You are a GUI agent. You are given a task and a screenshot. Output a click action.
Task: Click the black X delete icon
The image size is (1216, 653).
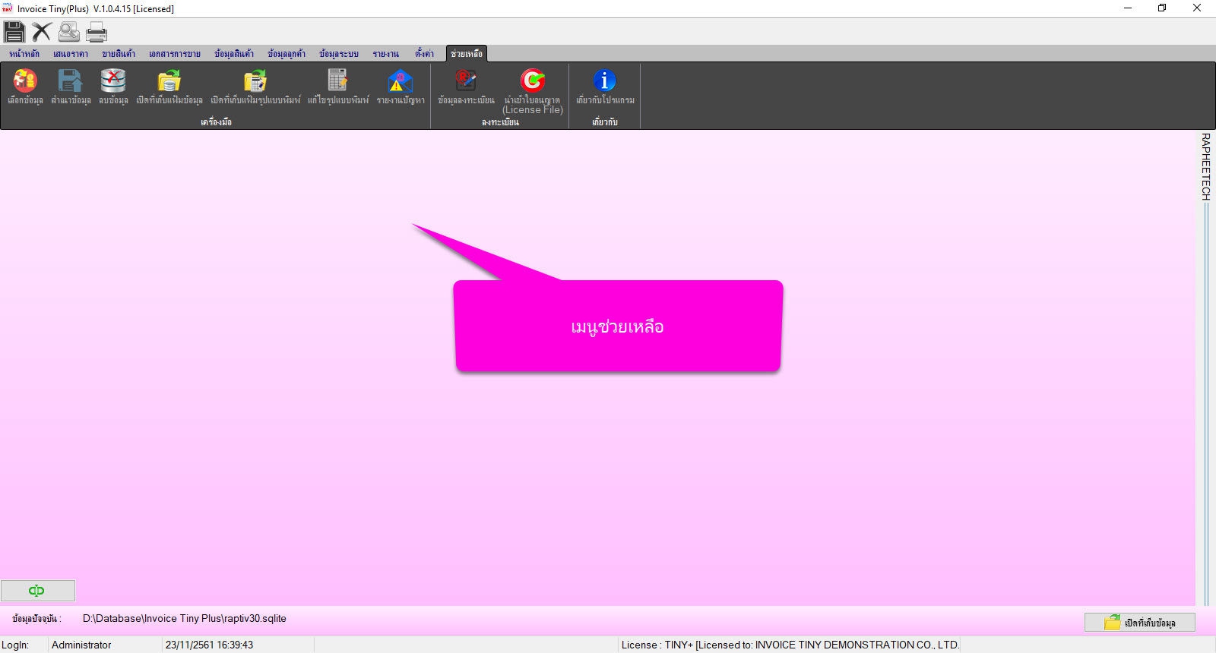point(42,32)
